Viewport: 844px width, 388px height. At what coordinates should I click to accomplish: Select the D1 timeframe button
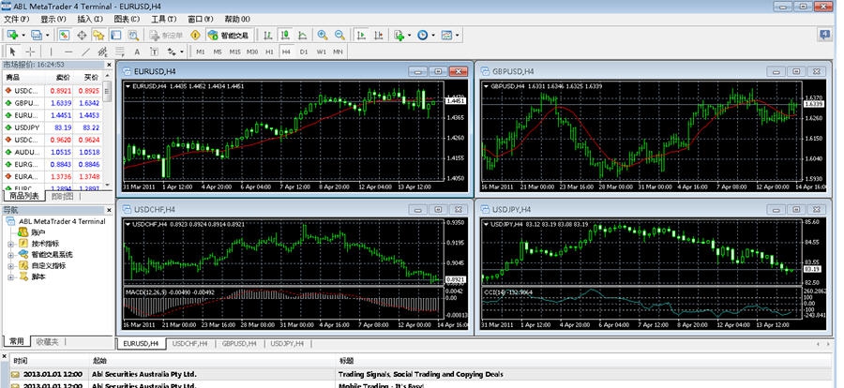coord(303,52)
